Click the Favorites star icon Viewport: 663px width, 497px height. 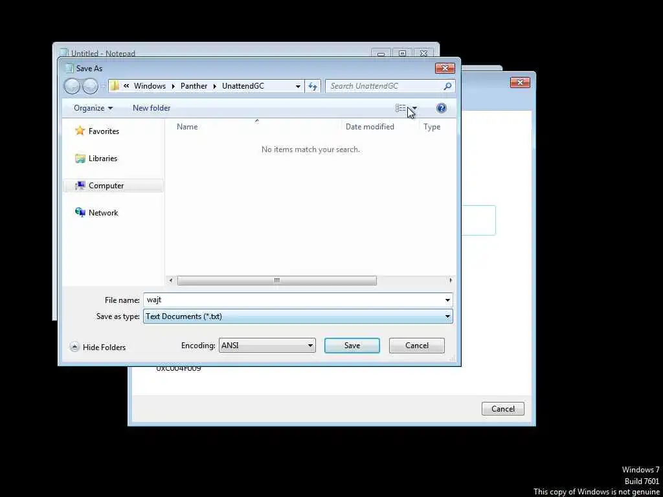[80, 131]
